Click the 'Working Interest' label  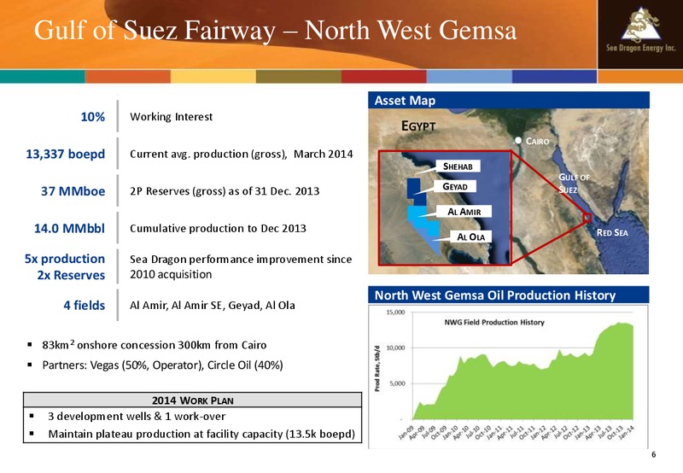click(x=172, y=117)
